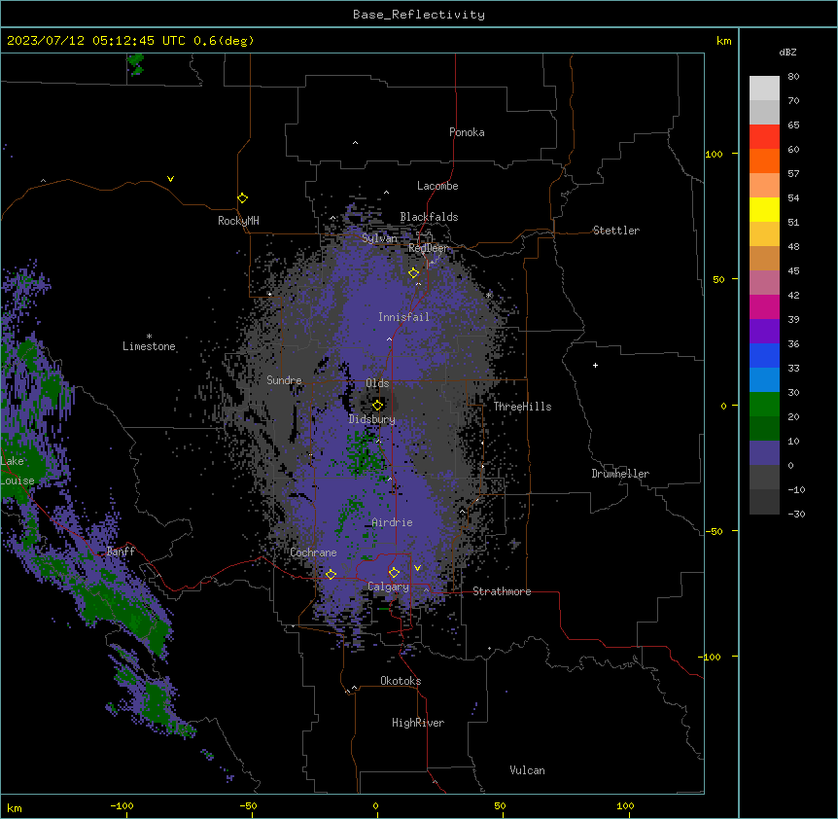838x819 pixels.
Task: Pick the orange swatch between 60 and 57
Action: pyautogui.click(x=764, y=160)
